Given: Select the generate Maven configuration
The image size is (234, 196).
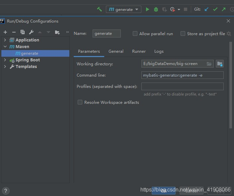Looking at the screenshot, I should 35,53.
